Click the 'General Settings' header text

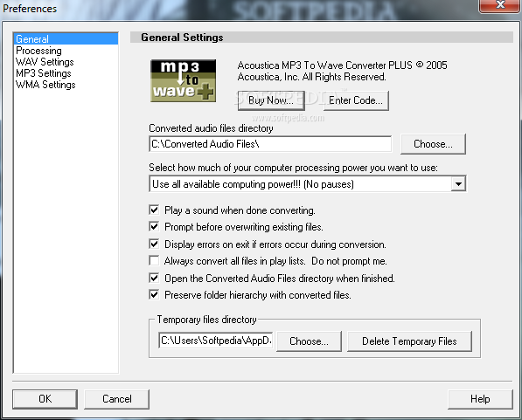tap(182, 38)
